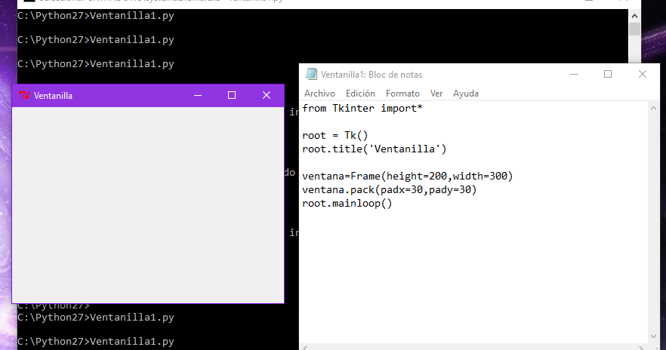Open the Archivo menu in Notepad
Viewport: 666px width, 350px height.
319,94
